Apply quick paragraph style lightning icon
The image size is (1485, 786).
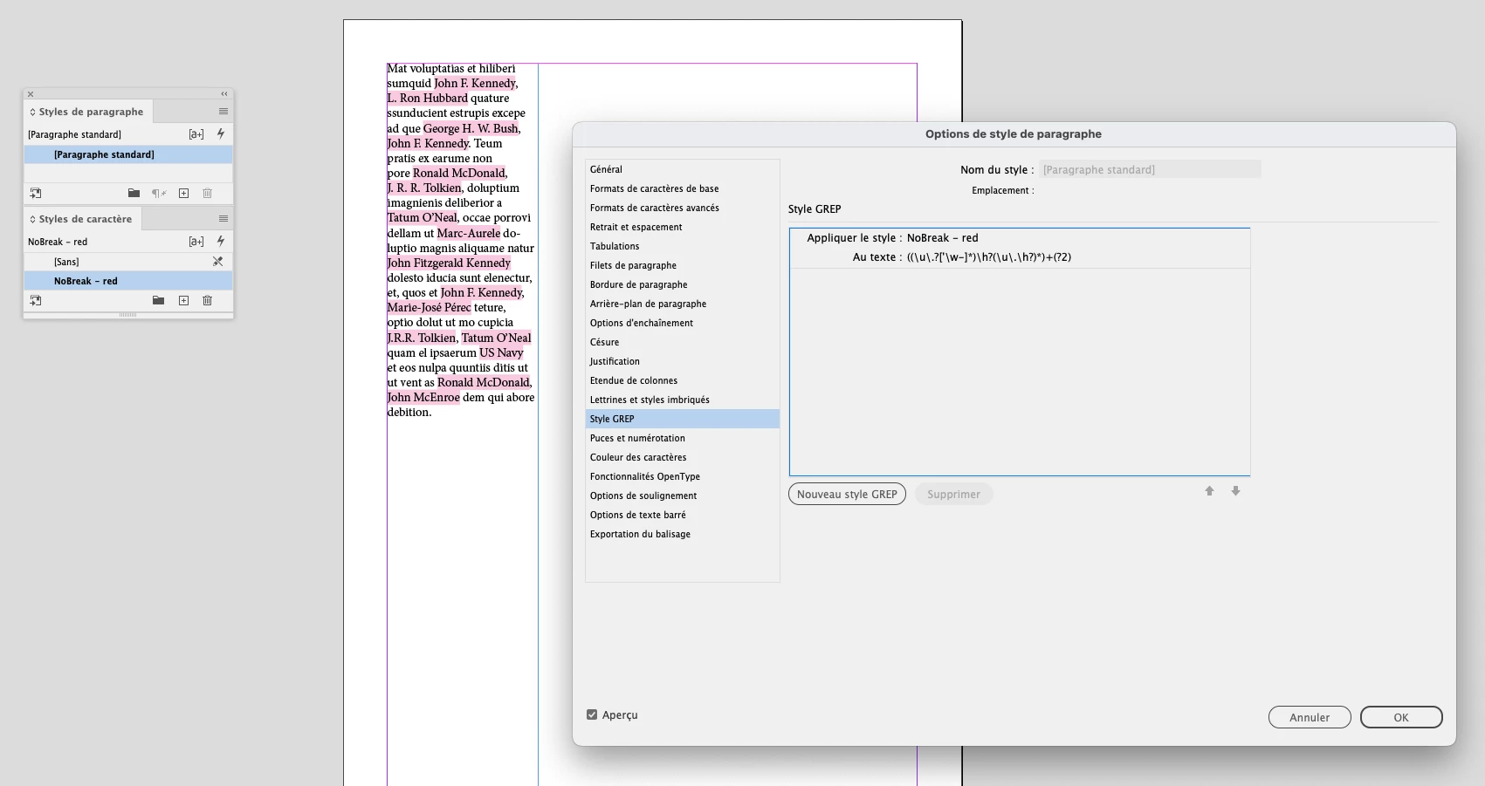click(221, 134)
